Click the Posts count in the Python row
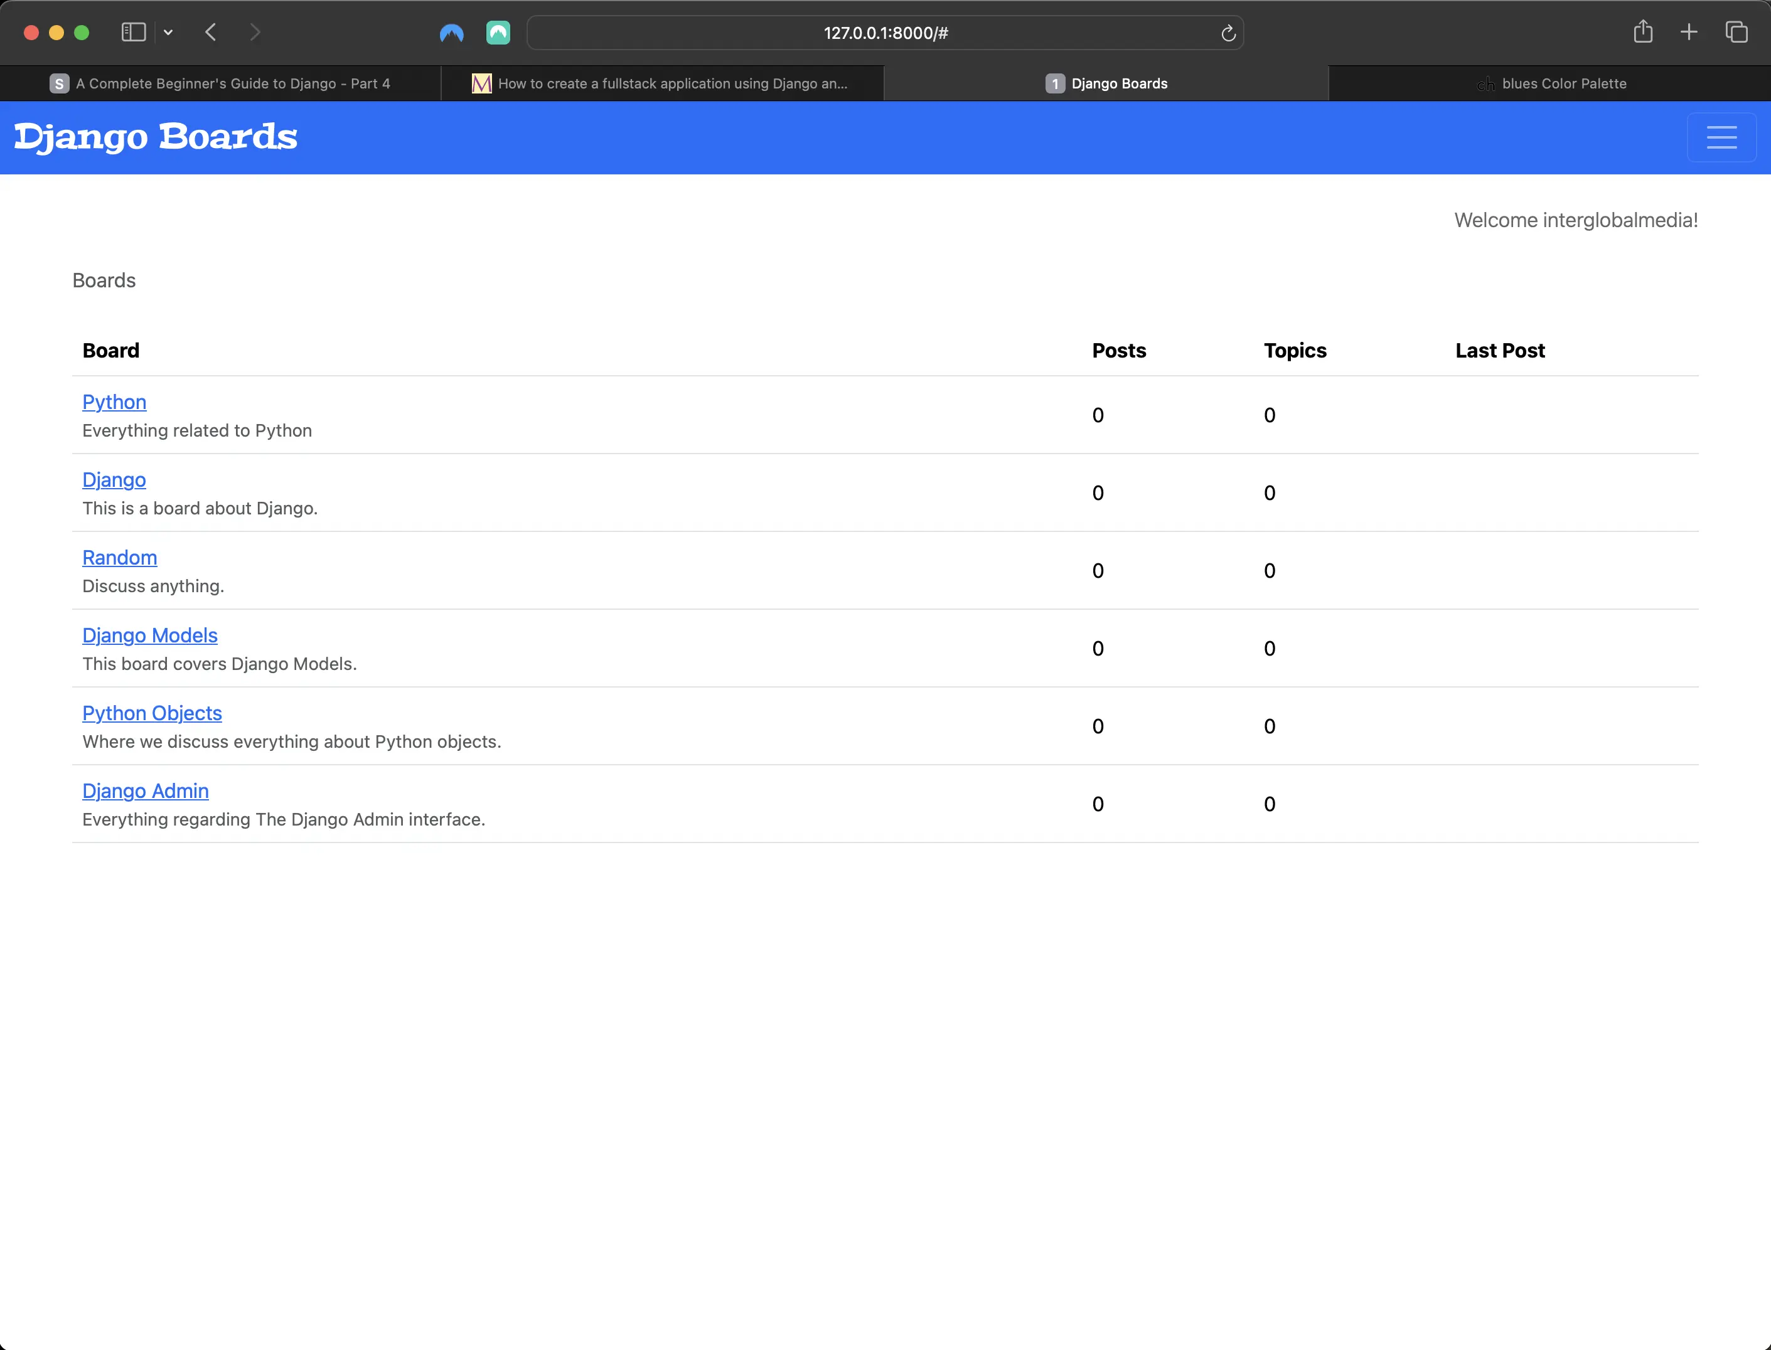This screenshot has height=1350, width=1771. [1098, 415]
